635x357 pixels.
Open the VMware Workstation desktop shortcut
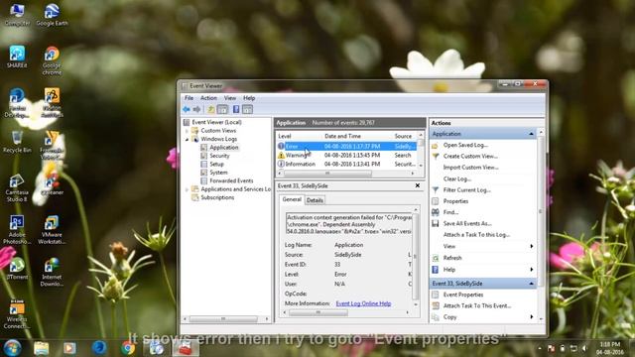[52, 230]
